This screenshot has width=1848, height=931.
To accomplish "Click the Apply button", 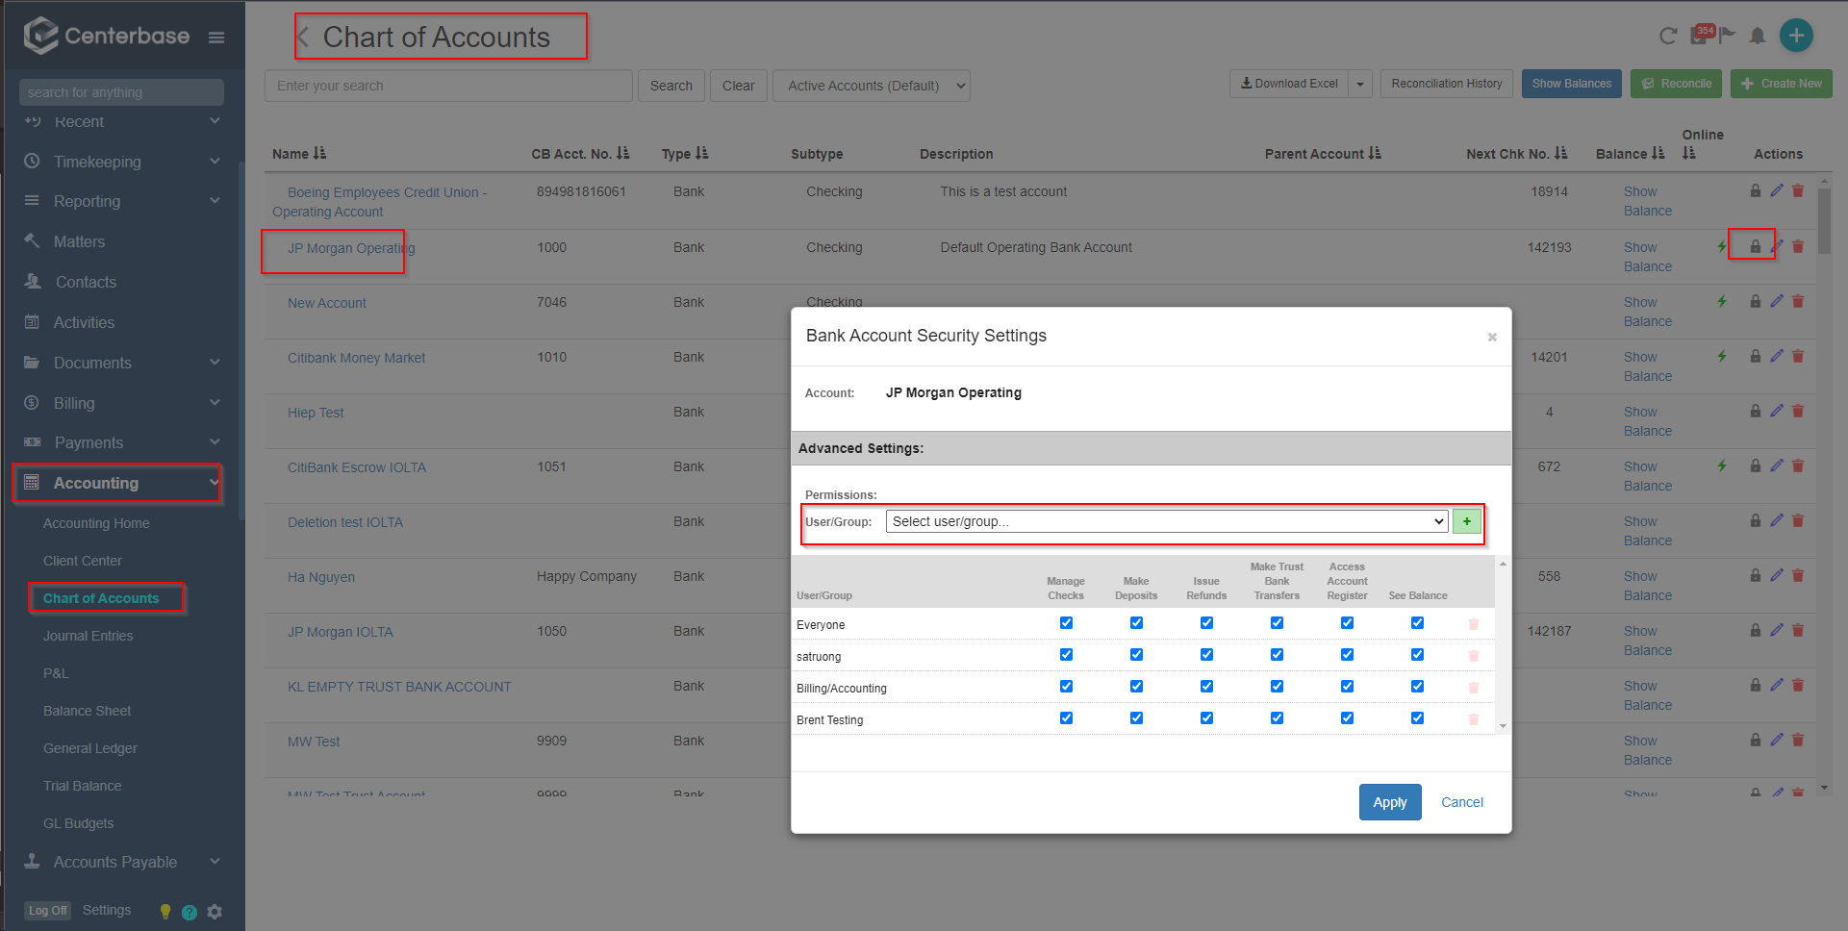I will click(1390, 802).
